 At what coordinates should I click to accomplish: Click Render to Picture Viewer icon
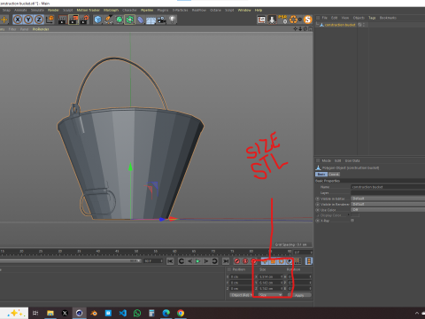click(73, 19)
